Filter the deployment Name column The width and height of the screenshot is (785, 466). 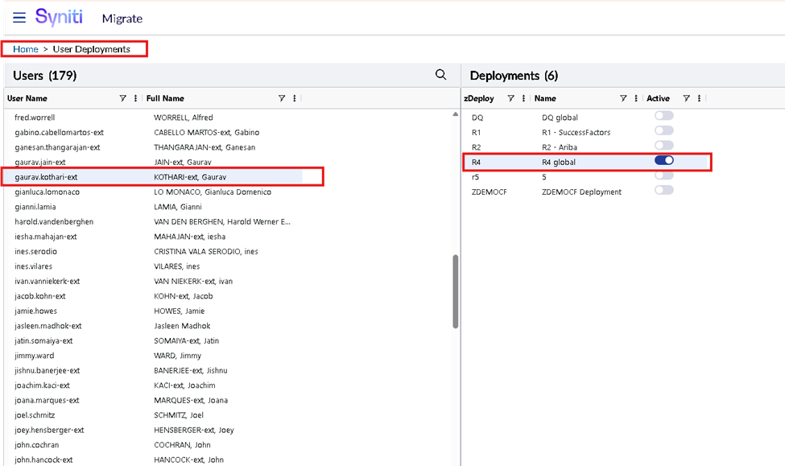click(623, 98)
